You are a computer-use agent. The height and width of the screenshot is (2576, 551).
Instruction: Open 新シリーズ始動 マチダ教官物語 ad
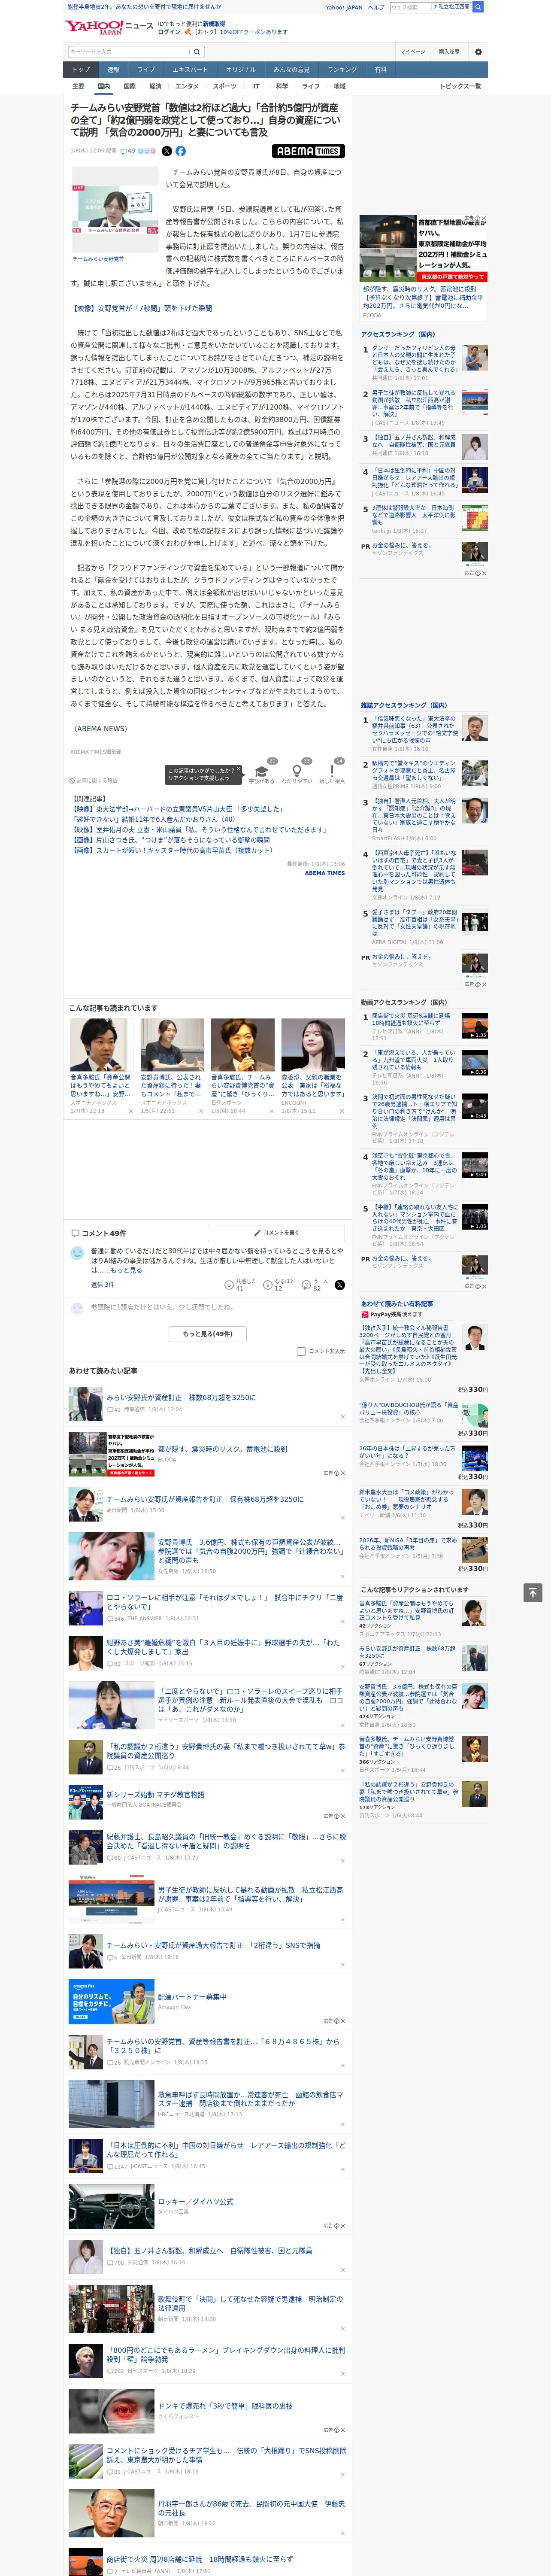click(155, 1794)
